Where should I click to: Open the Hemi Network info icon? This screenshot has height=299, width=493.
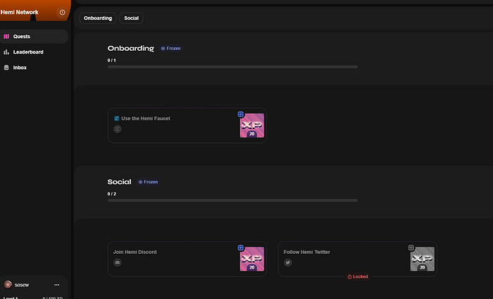tap(62, 12)
